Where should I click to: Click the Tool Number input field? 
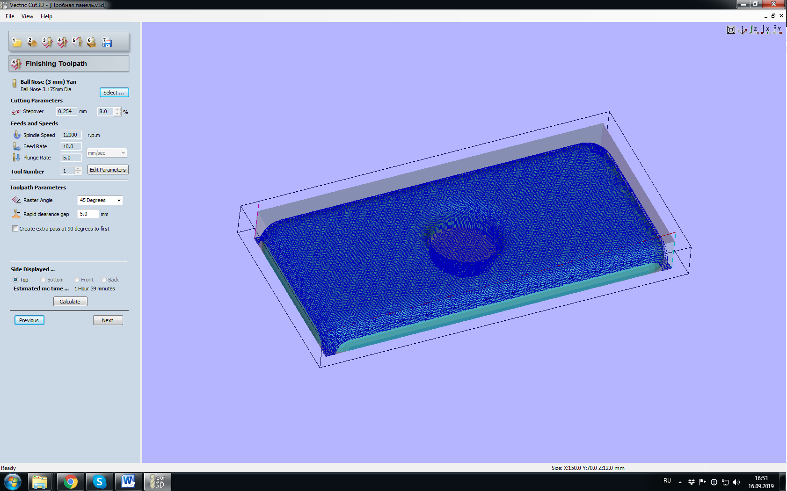[68, 171]
